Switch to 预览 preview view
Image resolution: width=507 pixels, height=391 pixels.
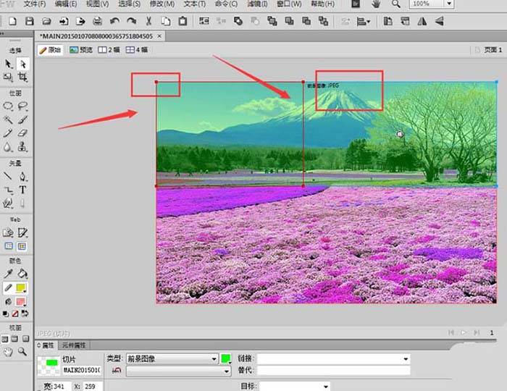[81, 50]
